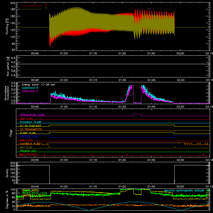Select the cyan "Collimator 8" legend label
Image resolution: width=213 pixels, height=213 pixels.
pos(30,88)
